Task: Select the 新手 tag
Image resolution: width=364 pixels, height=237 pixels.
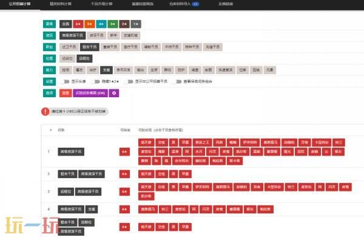Action: click(113, 35)
